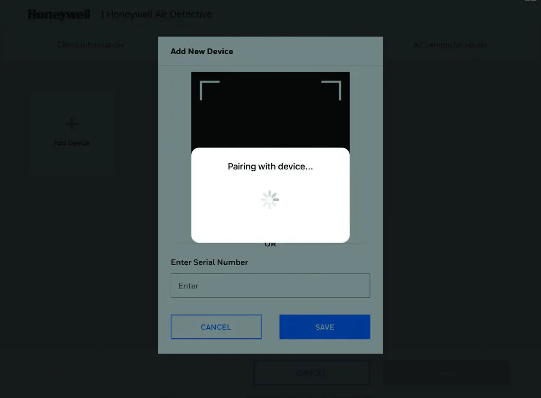541x398 pixels.
Task: Click the 'Add New Device' dialog title
Action: pos(202,51)
